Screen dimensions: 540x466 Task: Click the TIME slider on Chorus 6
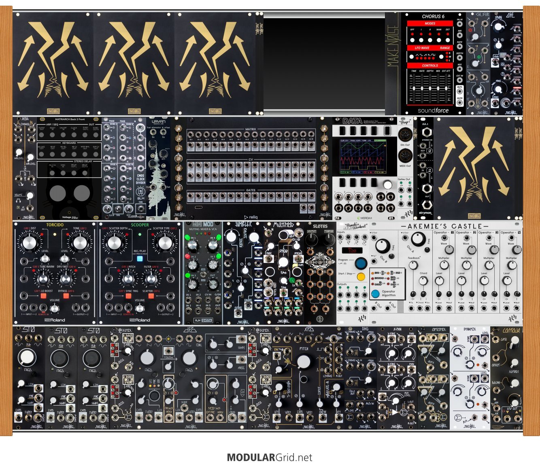(x=414, y=89)
